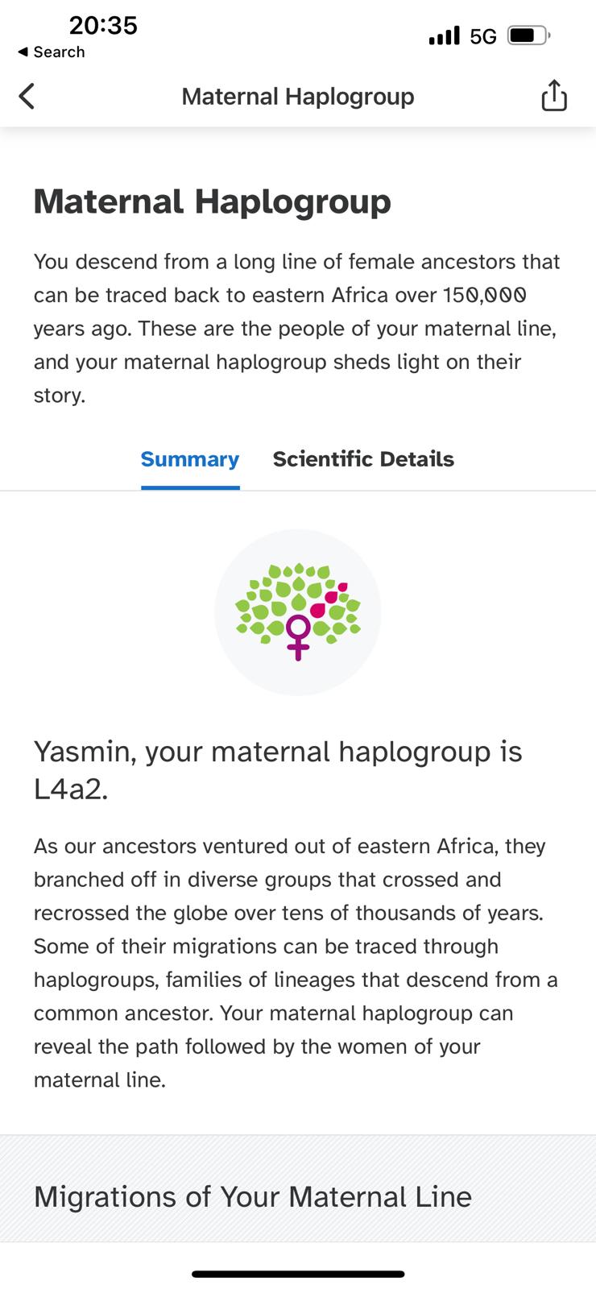The image size is (596, 1289).
Task: Tap the 20:35 clock in status bar
Action: [x=103, y=26]
